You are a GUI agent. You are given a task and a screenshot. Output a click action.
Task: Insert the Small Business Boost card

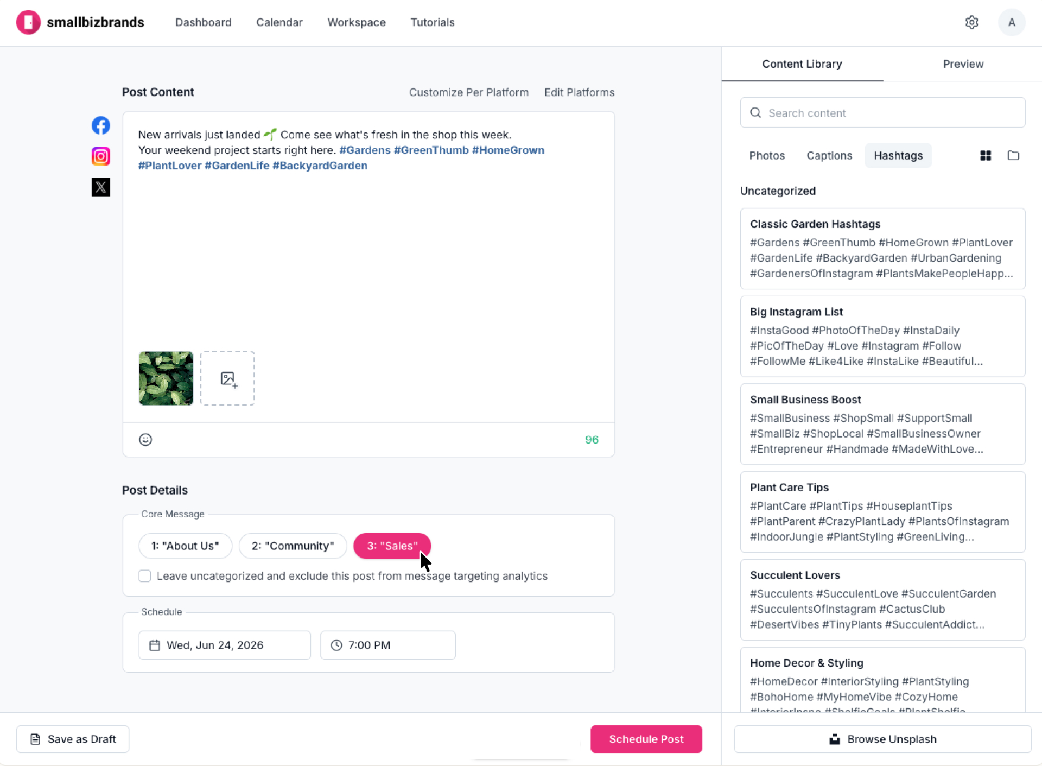tap(882, 425)
